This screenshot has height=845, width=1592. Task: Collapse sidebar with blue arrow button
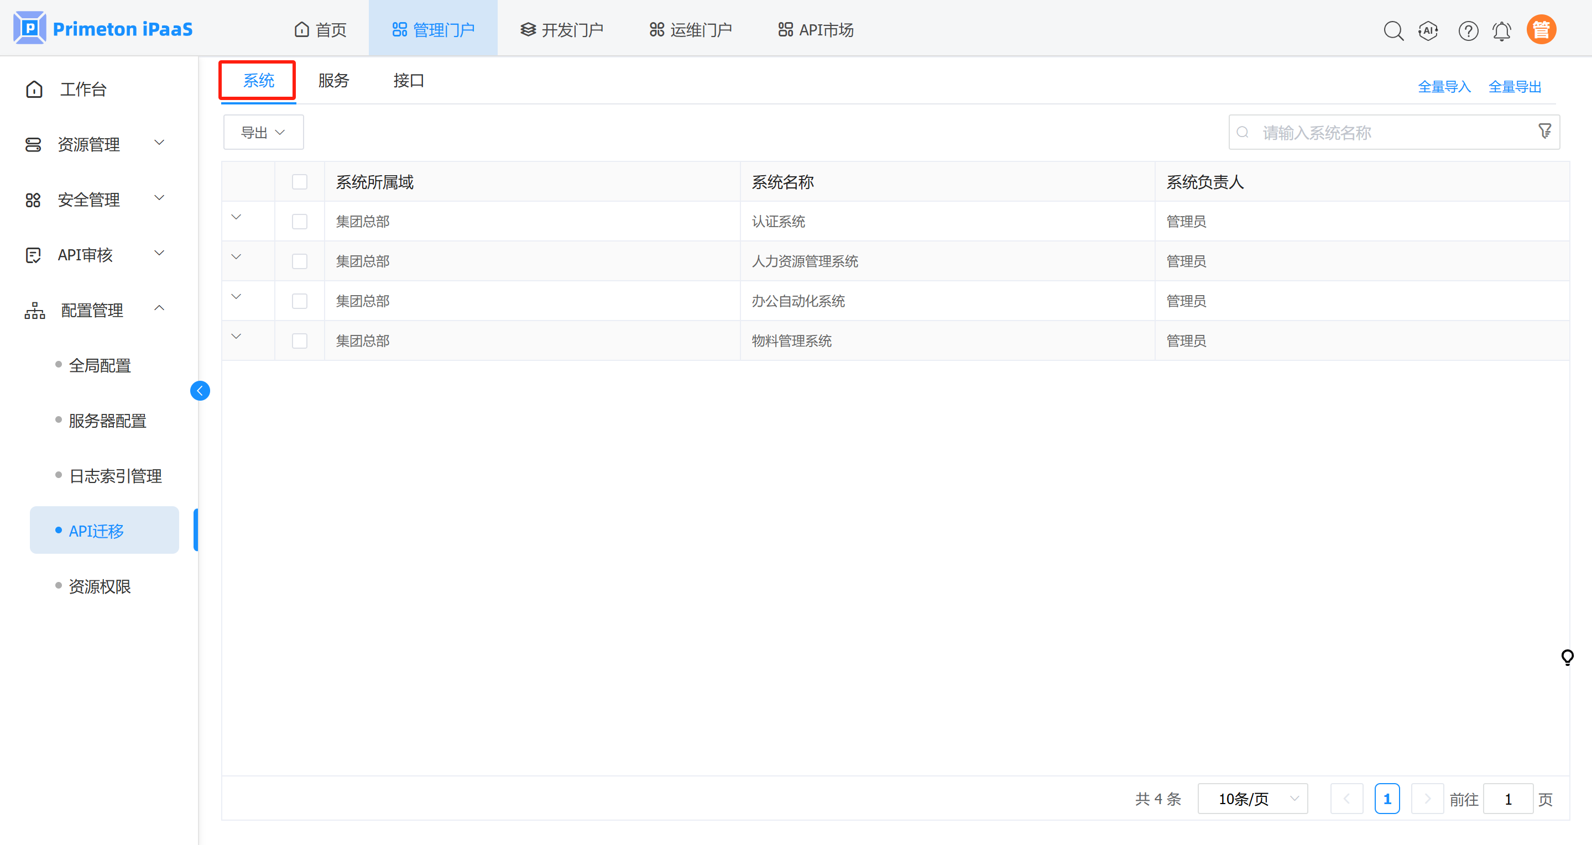click(200, 390)
